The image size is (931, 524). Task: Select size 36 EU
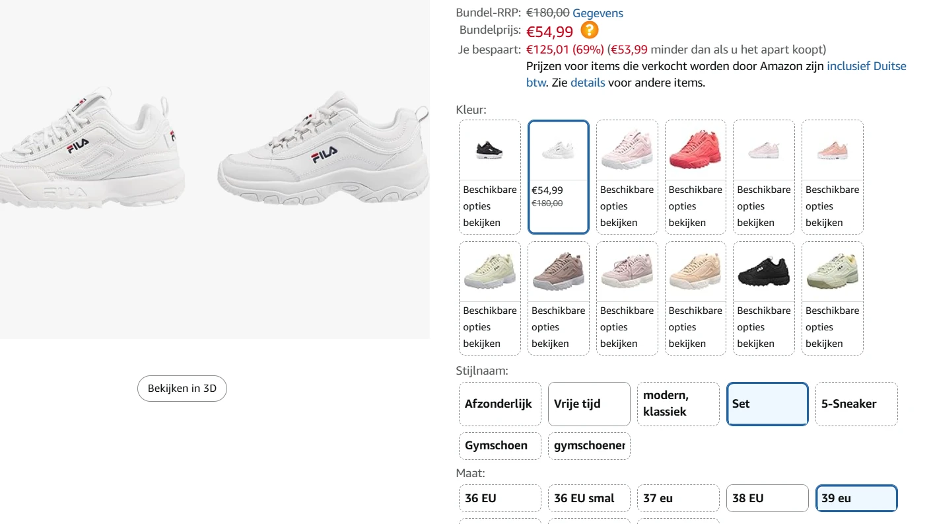tap(500, 498)
